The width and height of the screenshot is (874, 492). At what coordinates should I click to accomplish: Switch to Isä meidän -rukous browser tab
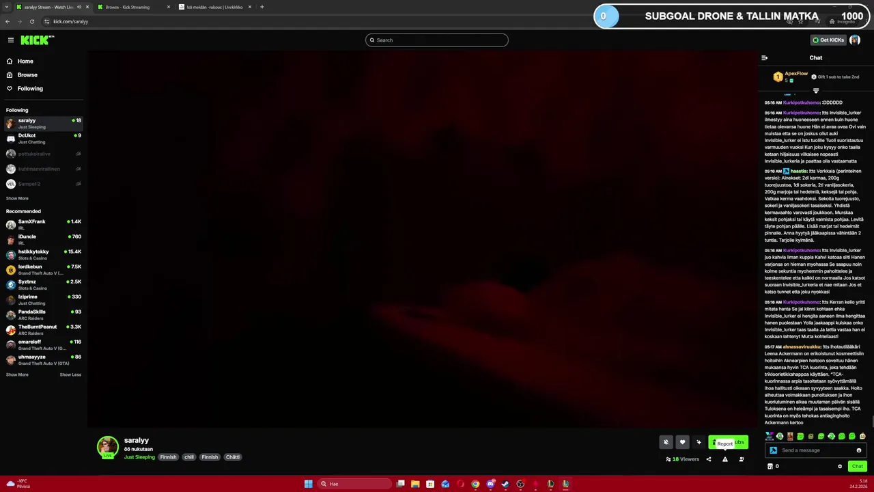214,7
